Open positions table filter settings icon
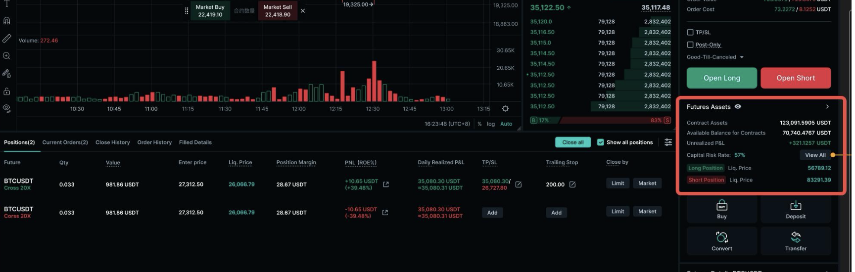The height and width of the screenshot is (272, 855). 668,142
